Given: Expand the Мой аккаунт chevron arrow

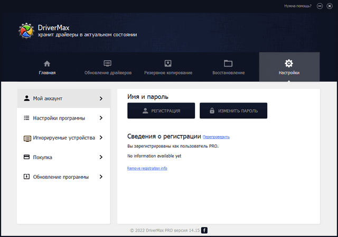Looking at the screenshot, I should [x=101, y=98].
